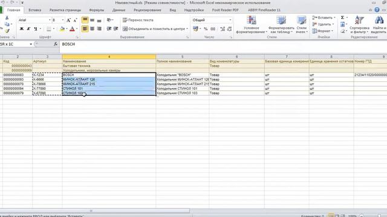Image resolution: width=387 pixels, height=217 pixels.
Task: Click the Copy icon in clipboard group
Action: 7,24
